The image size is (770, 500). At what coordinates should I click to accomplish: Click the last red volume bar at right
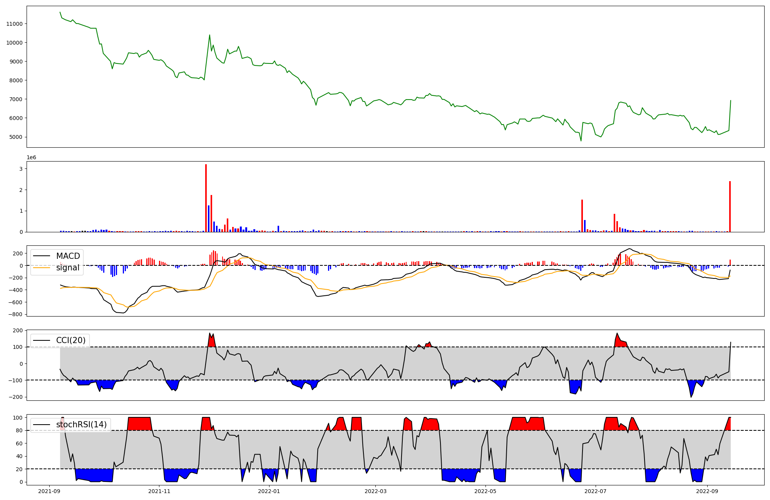point(730,207)
